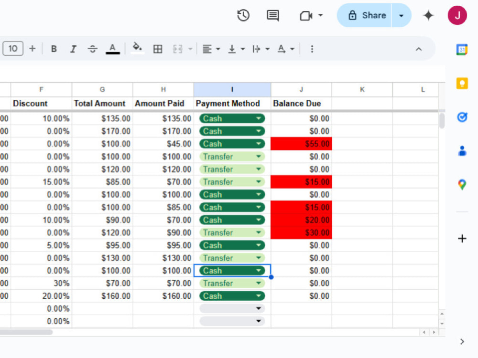Click merge cells icon
This screenshot has height=358, width=478.
coord(178,49)
